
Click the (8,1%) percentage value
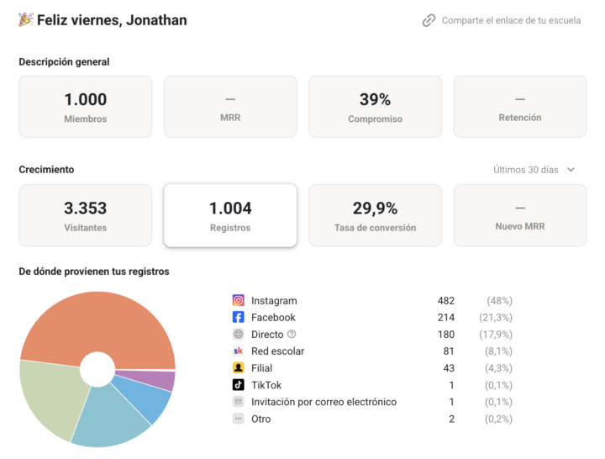pos(498,351)
